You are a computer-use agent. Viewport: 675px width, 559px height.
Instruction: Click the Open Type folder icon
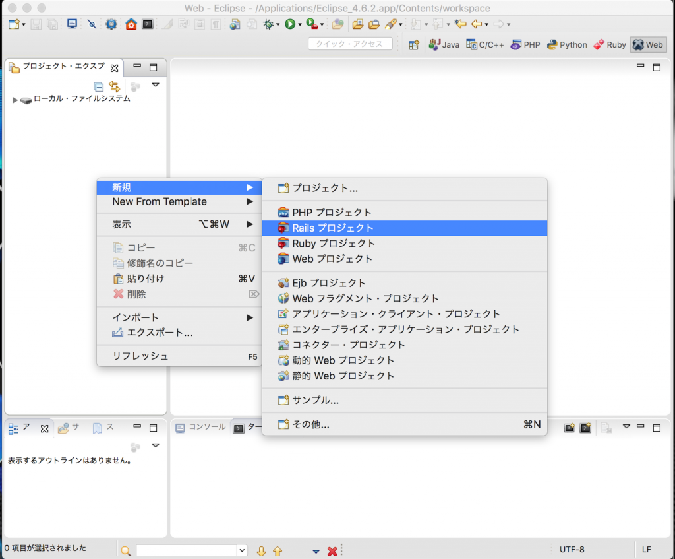(358, 24)
